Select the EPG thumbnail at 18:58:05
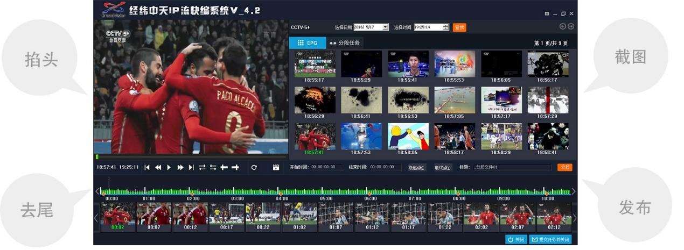684x250 pixels. tap(408, 137)
